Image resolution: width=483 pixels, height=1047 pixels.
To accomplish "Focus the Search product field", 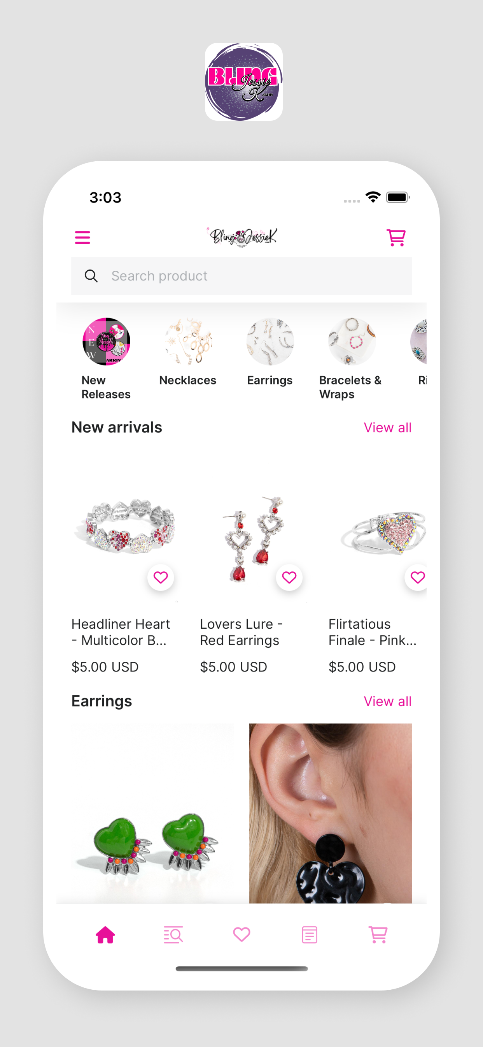I will click(241, 276).
